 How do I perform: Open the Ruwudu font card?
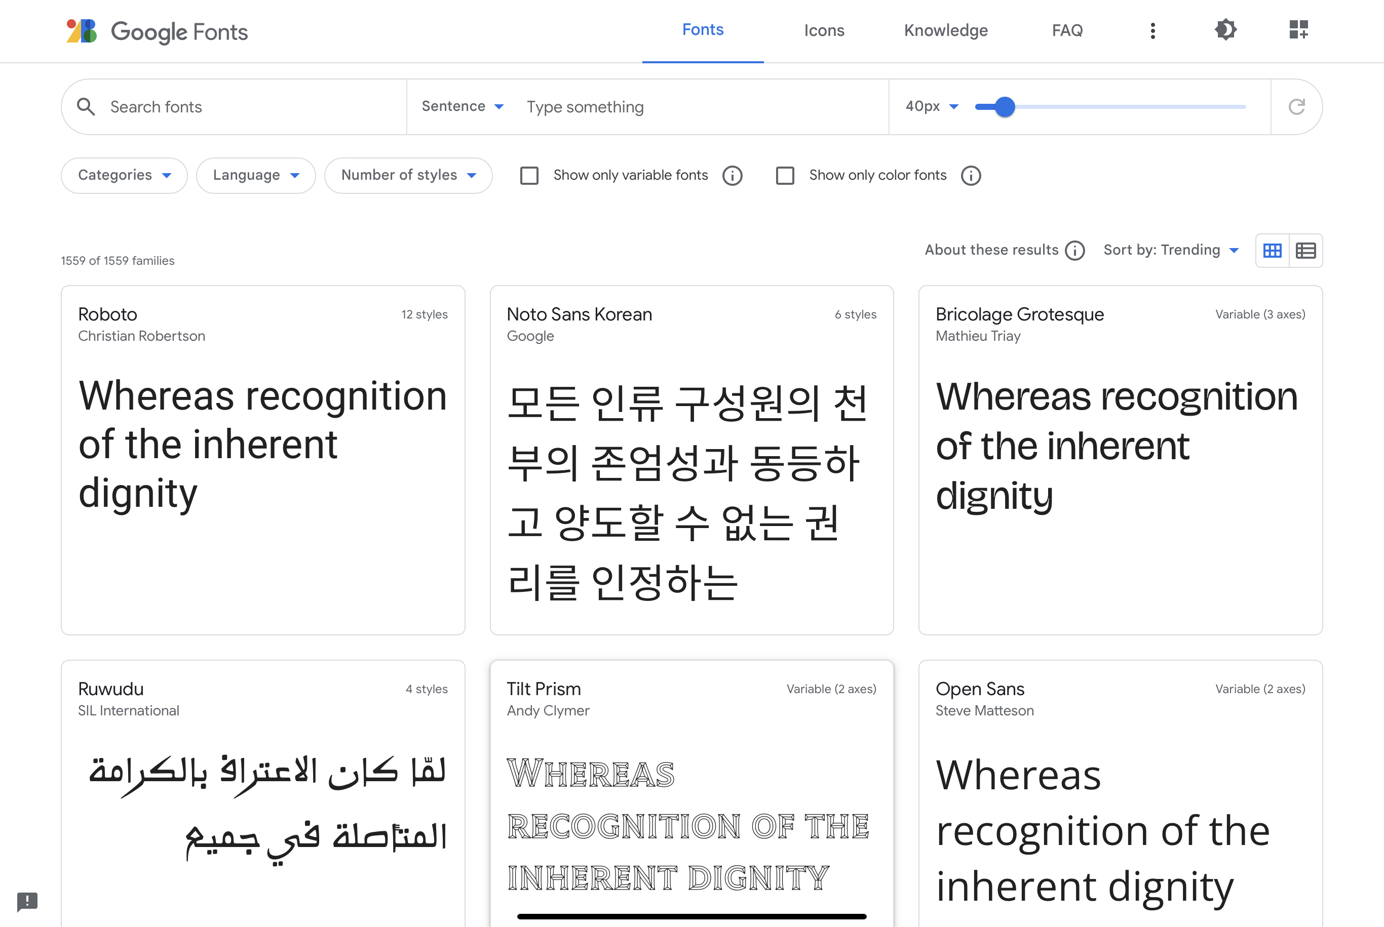[262, 793]
